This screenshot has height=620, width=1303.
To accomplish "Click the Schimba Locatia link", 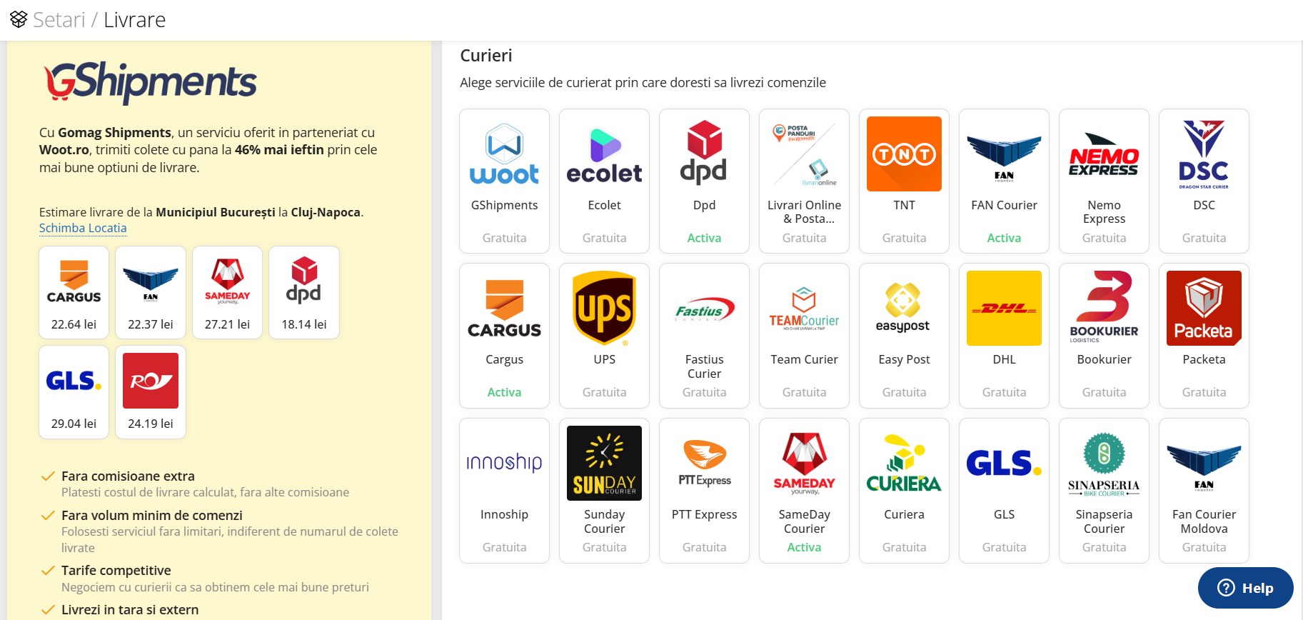I will (x=83, y=228).
